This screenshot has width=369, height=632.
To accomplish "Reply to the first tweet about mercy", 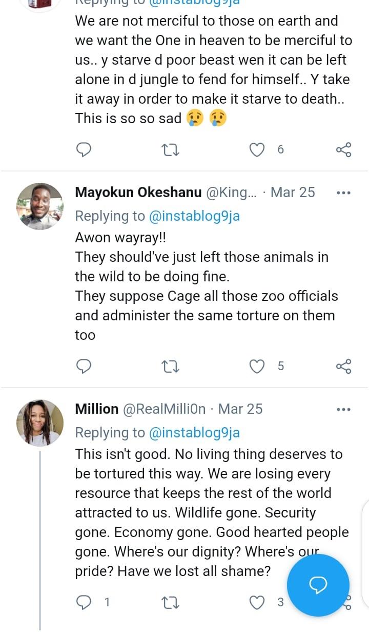I will 84,149.
